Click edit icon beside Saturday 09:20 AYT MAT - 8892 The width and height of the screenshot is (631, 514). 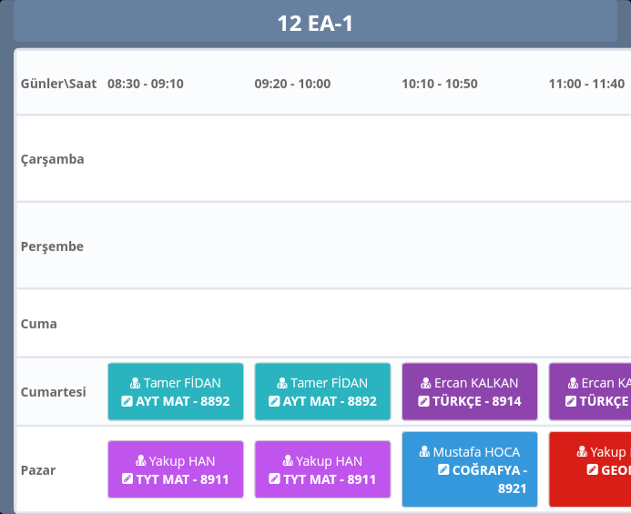tap(275, 401)
